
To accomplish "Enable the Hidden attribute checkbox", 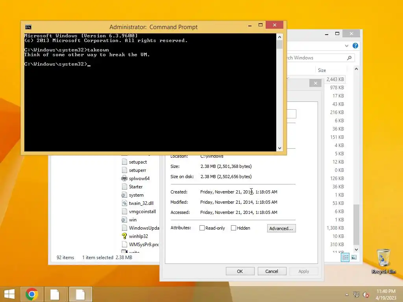I will [233, 228].
